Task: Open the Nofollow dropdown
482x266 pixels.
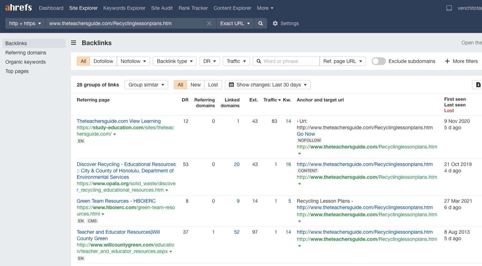Action: pyautogui.click(x=133, y=61)
